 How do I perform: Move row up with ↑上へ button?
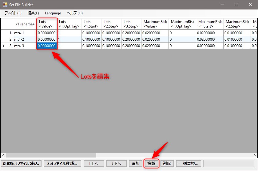pyautogui.click(x=93, y=163)
